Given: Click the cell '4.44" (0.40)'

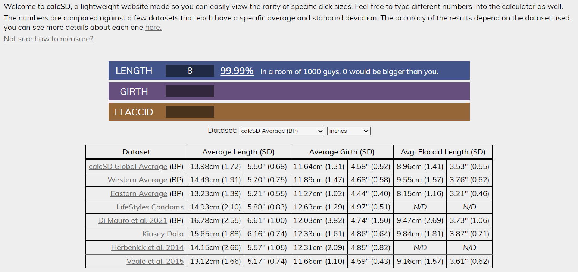Looking at the screenshot, I should [x=371, y=193].
